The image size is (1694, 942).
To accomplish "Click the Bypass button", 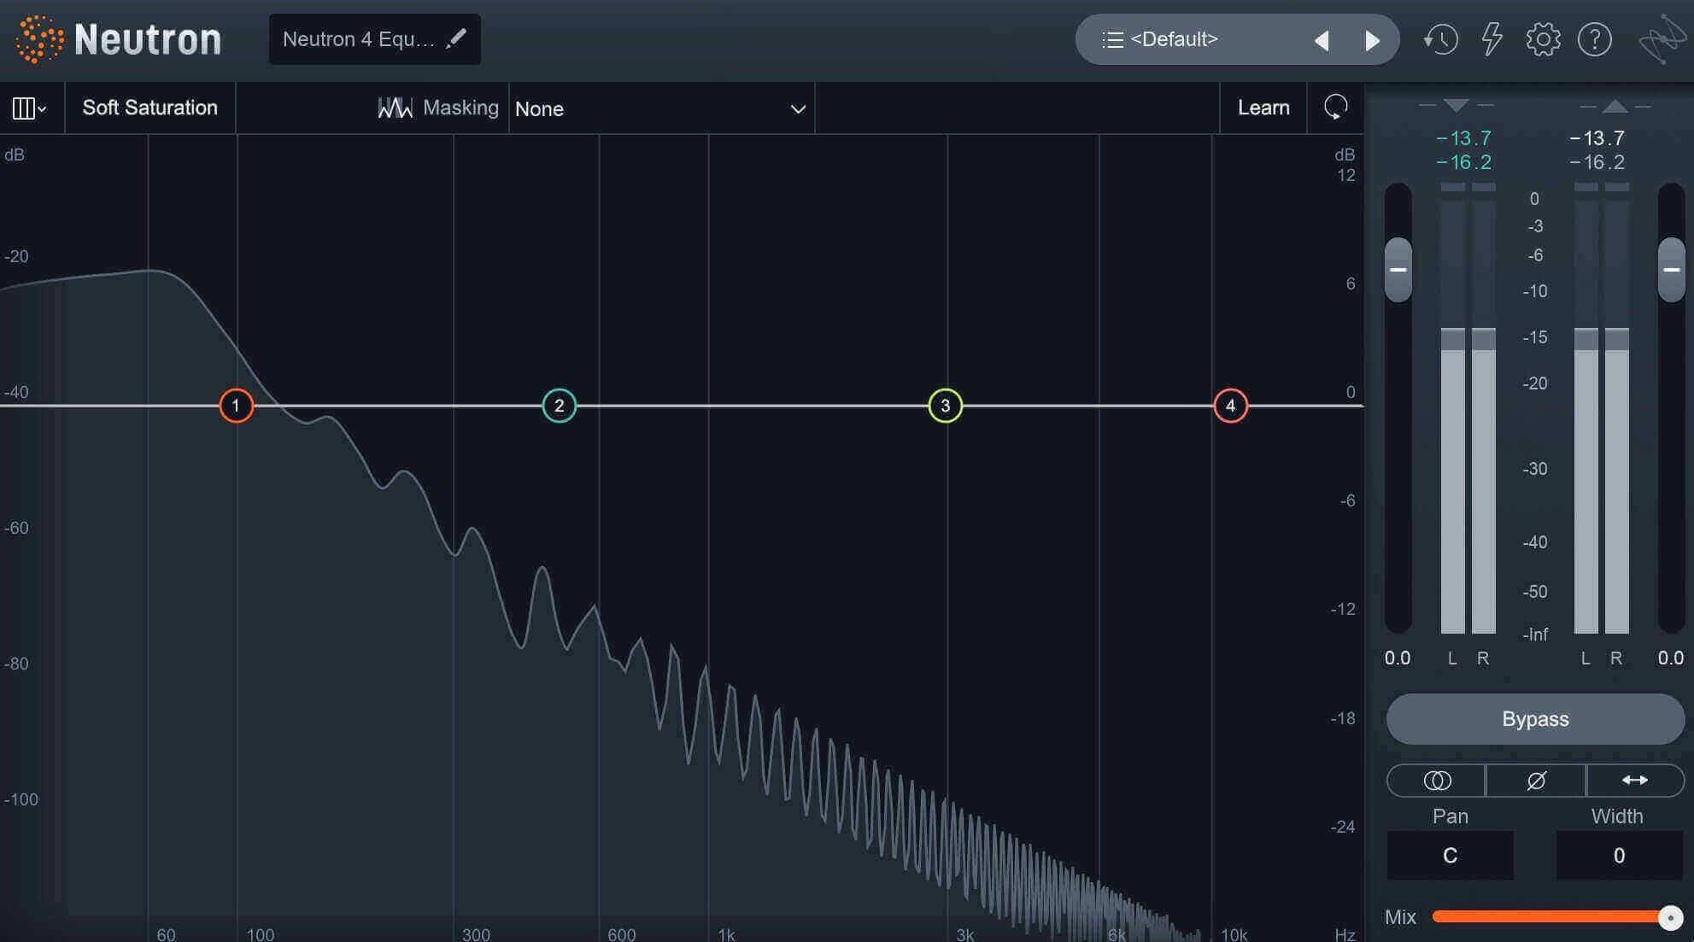I will [1535, 719].
